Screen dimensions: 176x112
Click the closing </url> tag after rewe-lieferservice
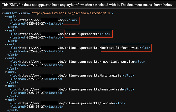coord(12,69)
